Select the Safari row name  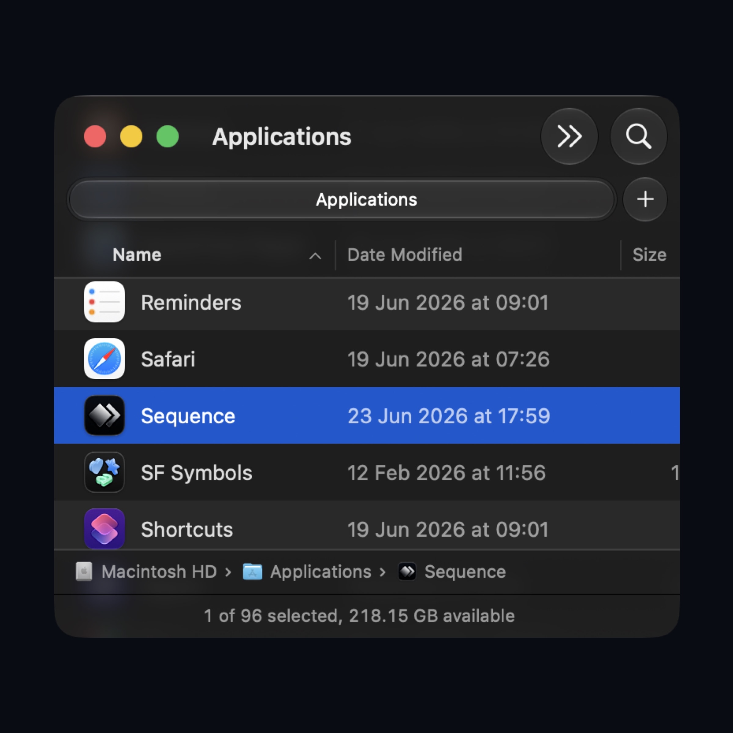click(168, 359)
